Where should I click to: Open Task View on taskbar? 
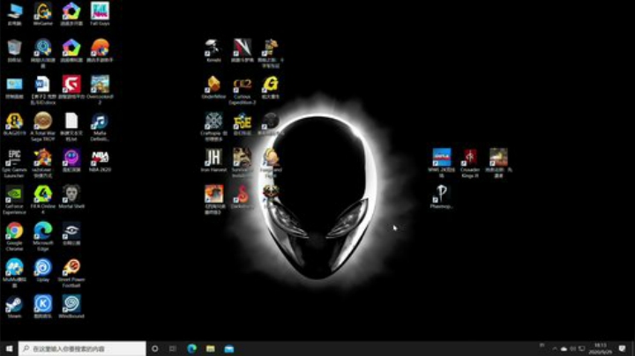(x=173, y=349)
